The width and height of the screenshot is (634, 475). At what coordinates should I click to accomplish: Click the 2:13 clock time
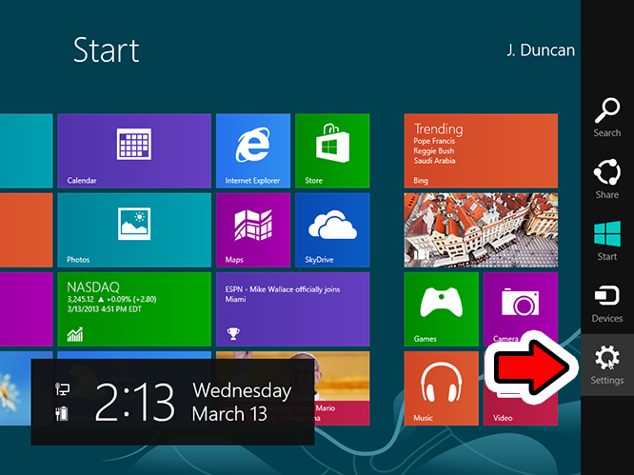click(x=134, y=403)
